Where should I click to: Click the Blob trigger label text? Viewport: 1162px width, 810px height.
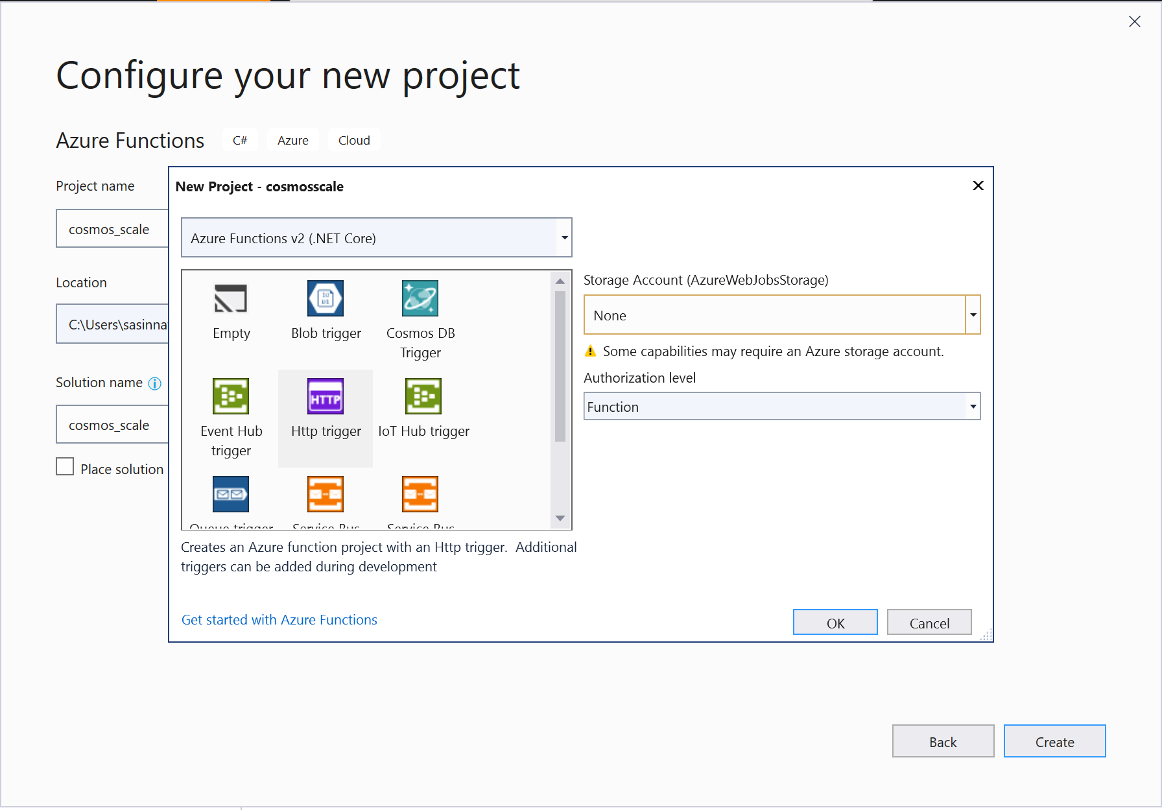tap(326, 333)
